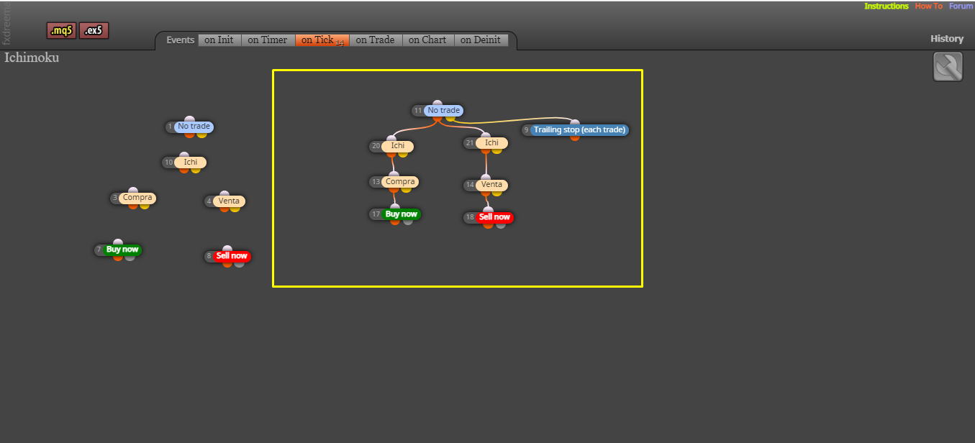Viewport: 975px width, 443px height.
Task: Click top input connector of block 11 No trade
Action: (437, 104)
